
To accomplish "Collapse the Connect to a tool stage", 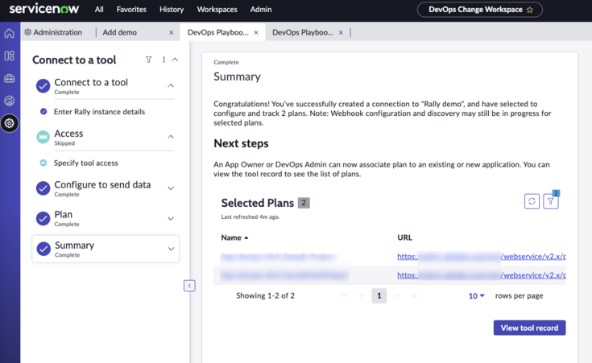I will pyautogui.click(x=171, y=85).
